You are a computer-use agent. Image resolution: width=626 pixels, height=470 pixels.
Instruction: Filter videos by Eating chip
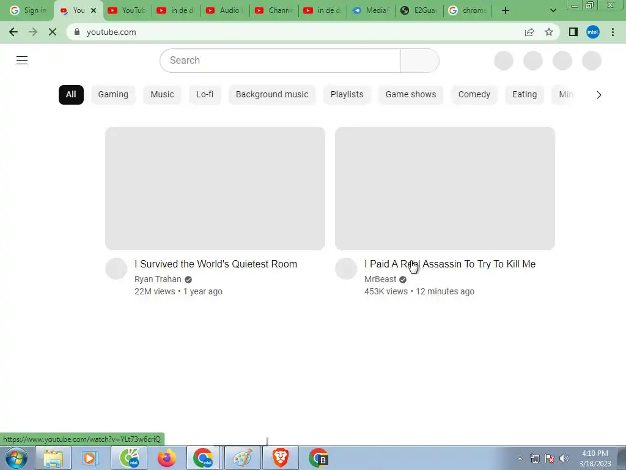(525, 95)
